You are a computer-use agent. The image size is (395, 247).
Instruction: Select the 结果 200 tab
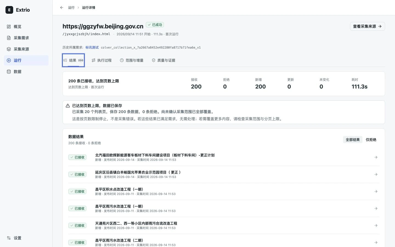74,60
